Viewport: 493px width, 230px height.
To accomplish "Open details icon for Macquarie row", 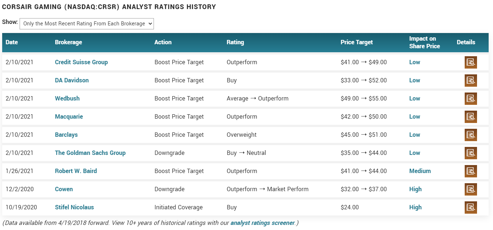I will [x=470, y=117].
